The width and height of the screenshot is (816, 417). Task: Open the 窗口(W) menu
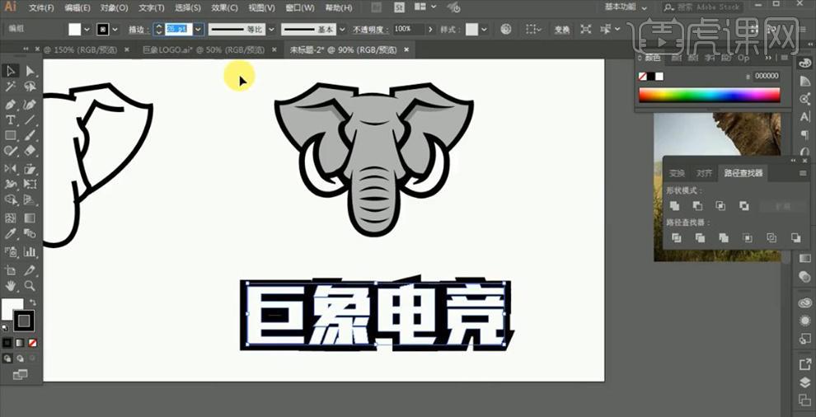[300, 7]
